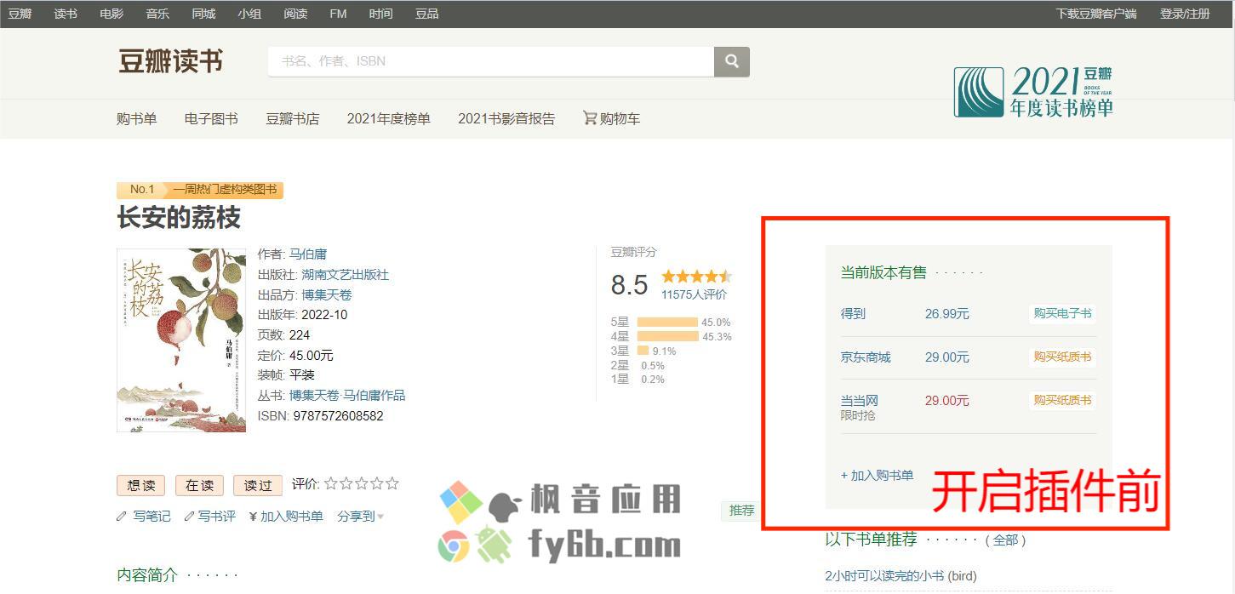Screen dimensions: 1235x594
Task: Click 下载豆瓣客户端 link
Action: point(1096,14)
